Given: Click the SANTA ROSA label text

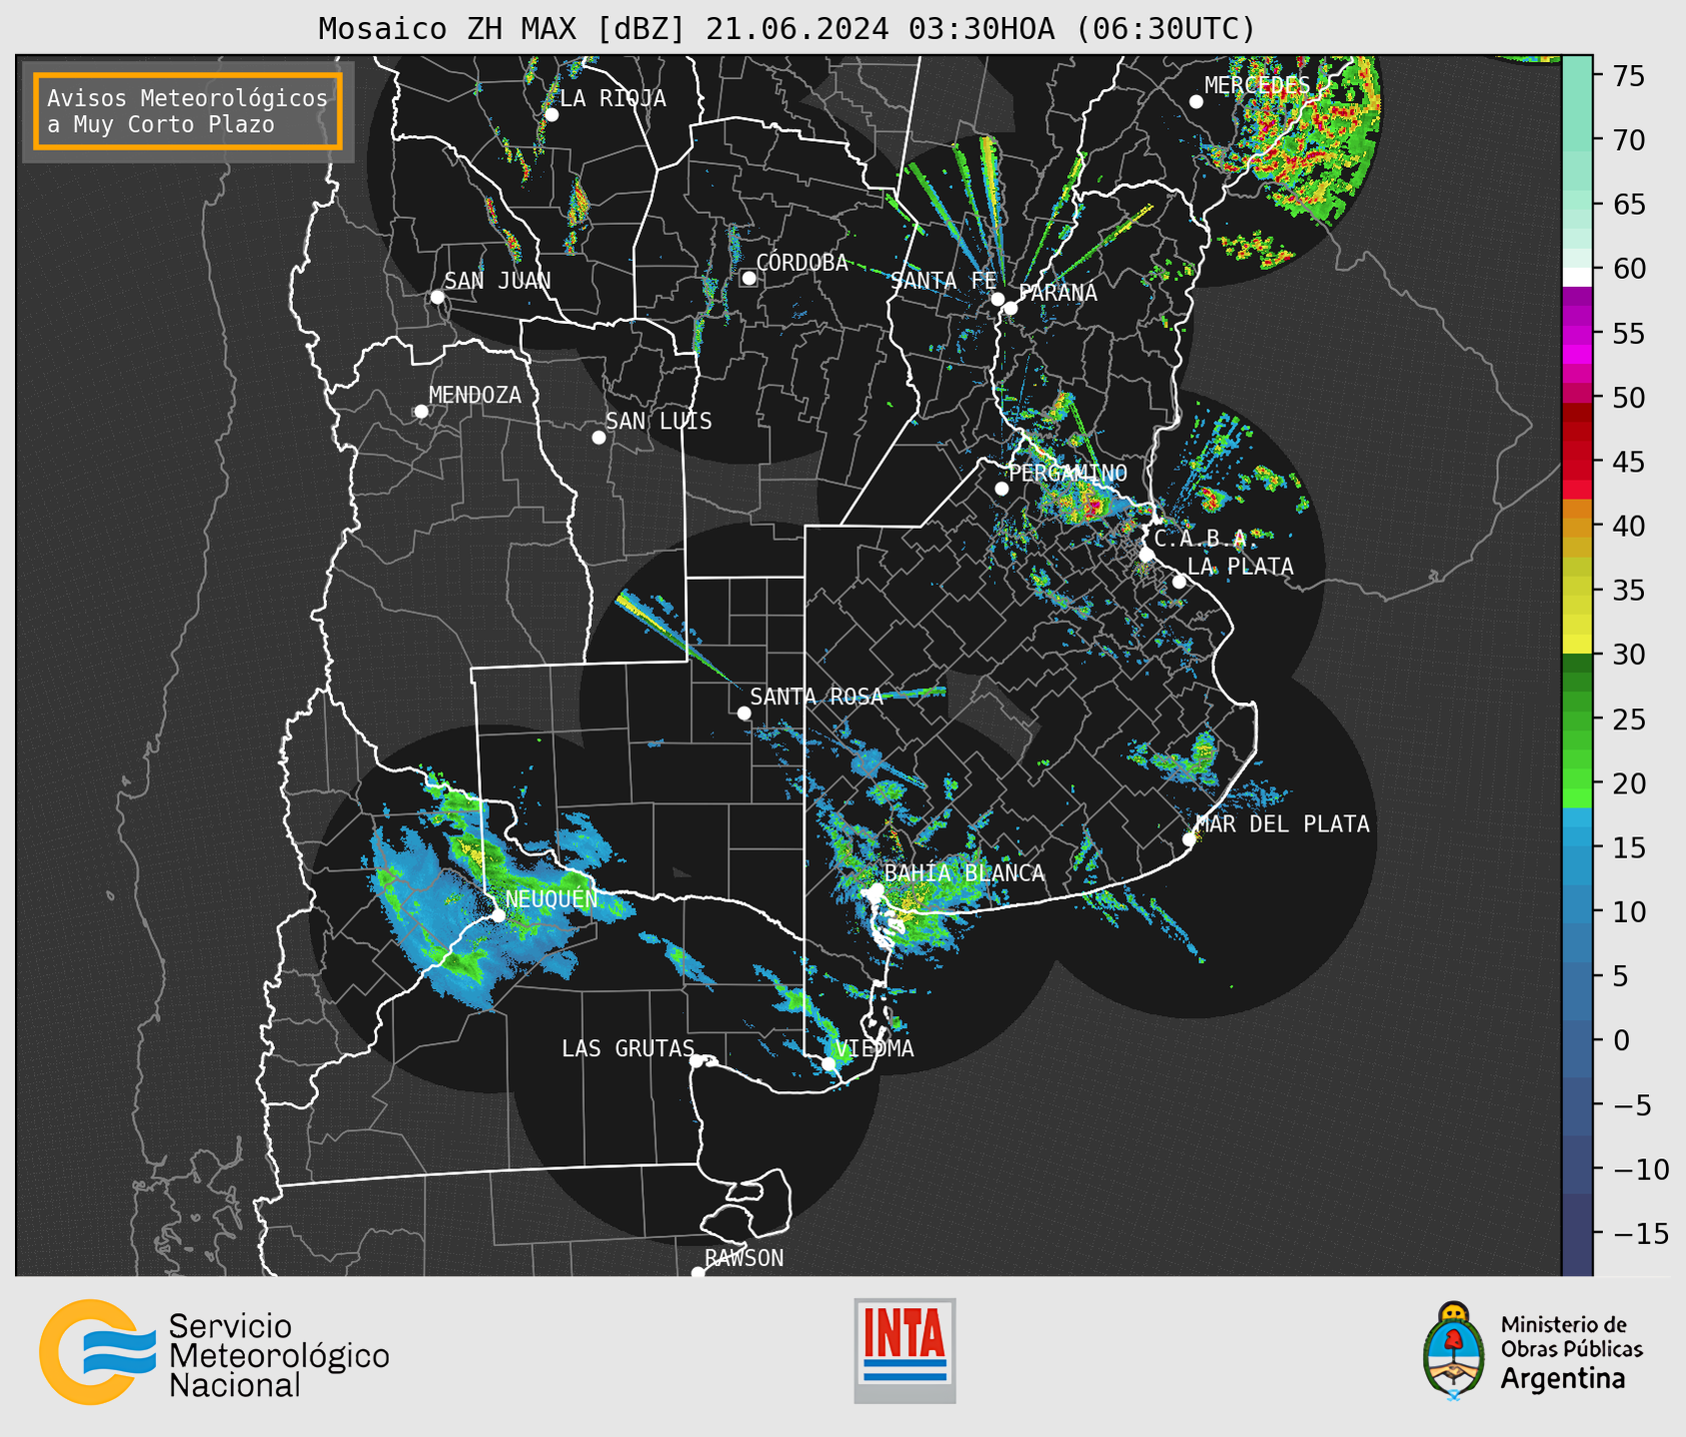Looking at the screenshot, I should [817, 697].
